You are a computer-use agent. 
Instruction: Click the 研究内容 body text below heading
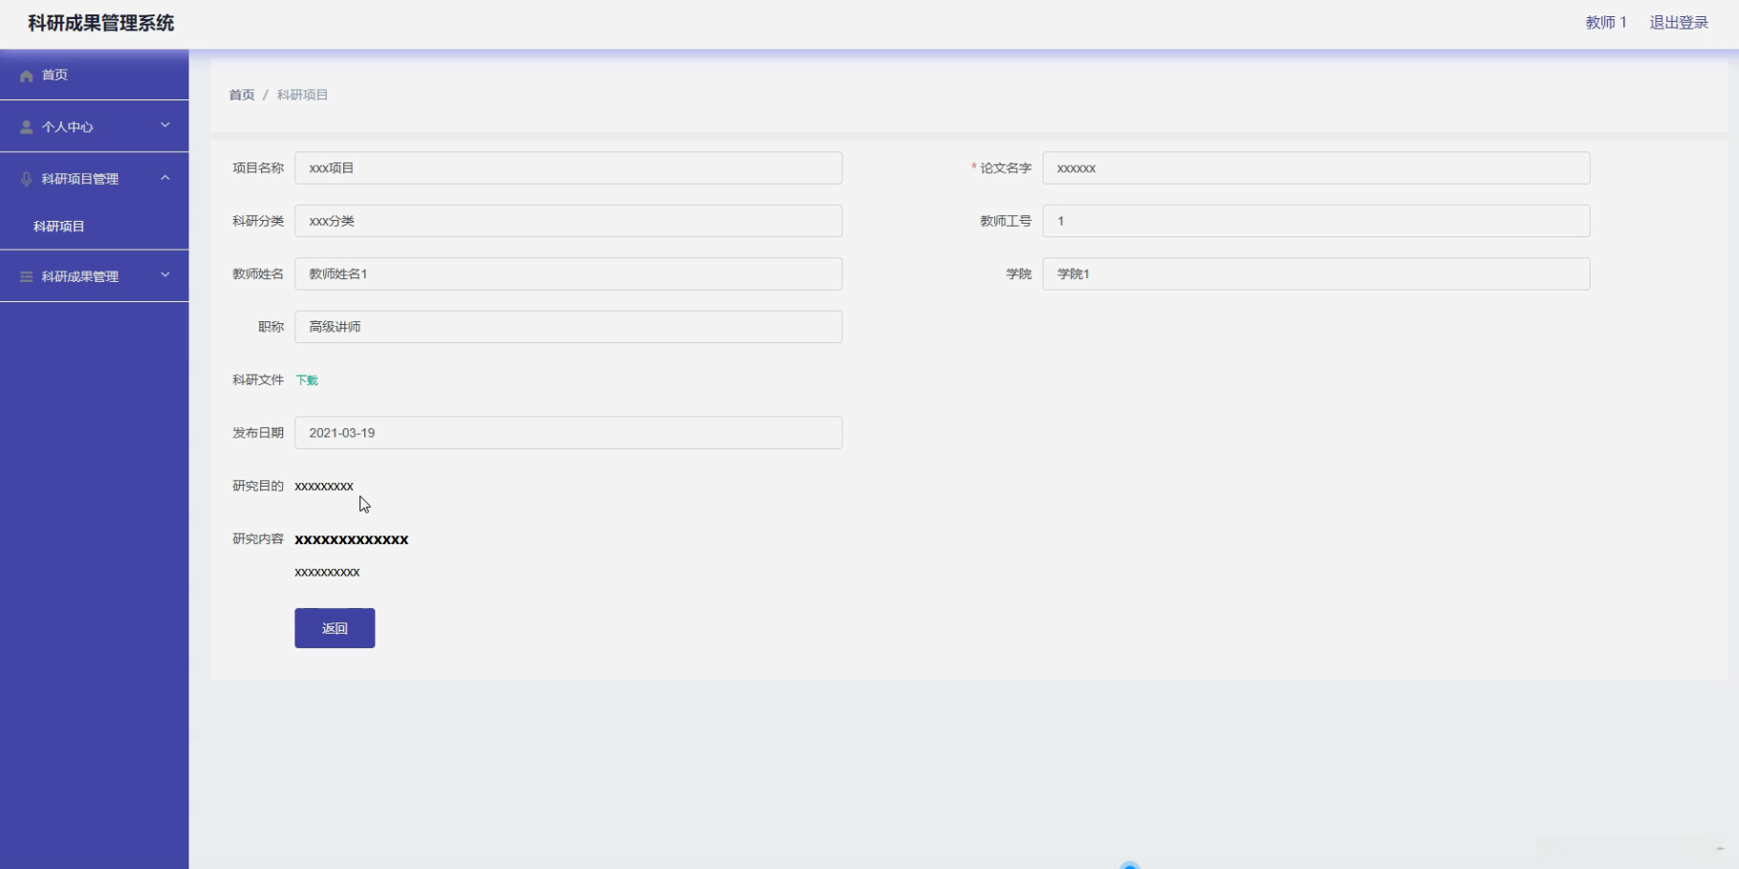click(x=327, y=573)
